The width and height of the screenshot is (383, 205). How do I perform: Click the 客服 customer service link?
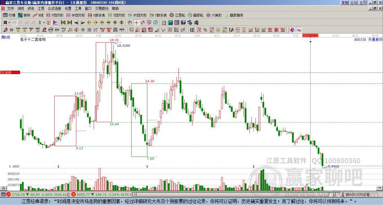click(345, 3)
